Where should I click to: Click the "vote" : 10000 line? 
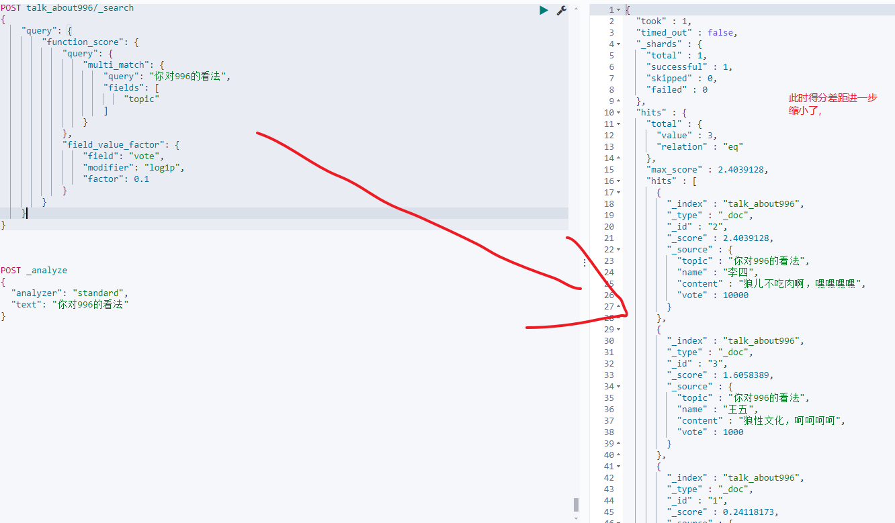(x=712, y=295)
